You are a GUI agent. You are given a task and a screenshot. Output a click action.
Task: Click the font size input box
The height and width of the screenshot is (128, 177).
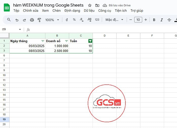[138, 20]
